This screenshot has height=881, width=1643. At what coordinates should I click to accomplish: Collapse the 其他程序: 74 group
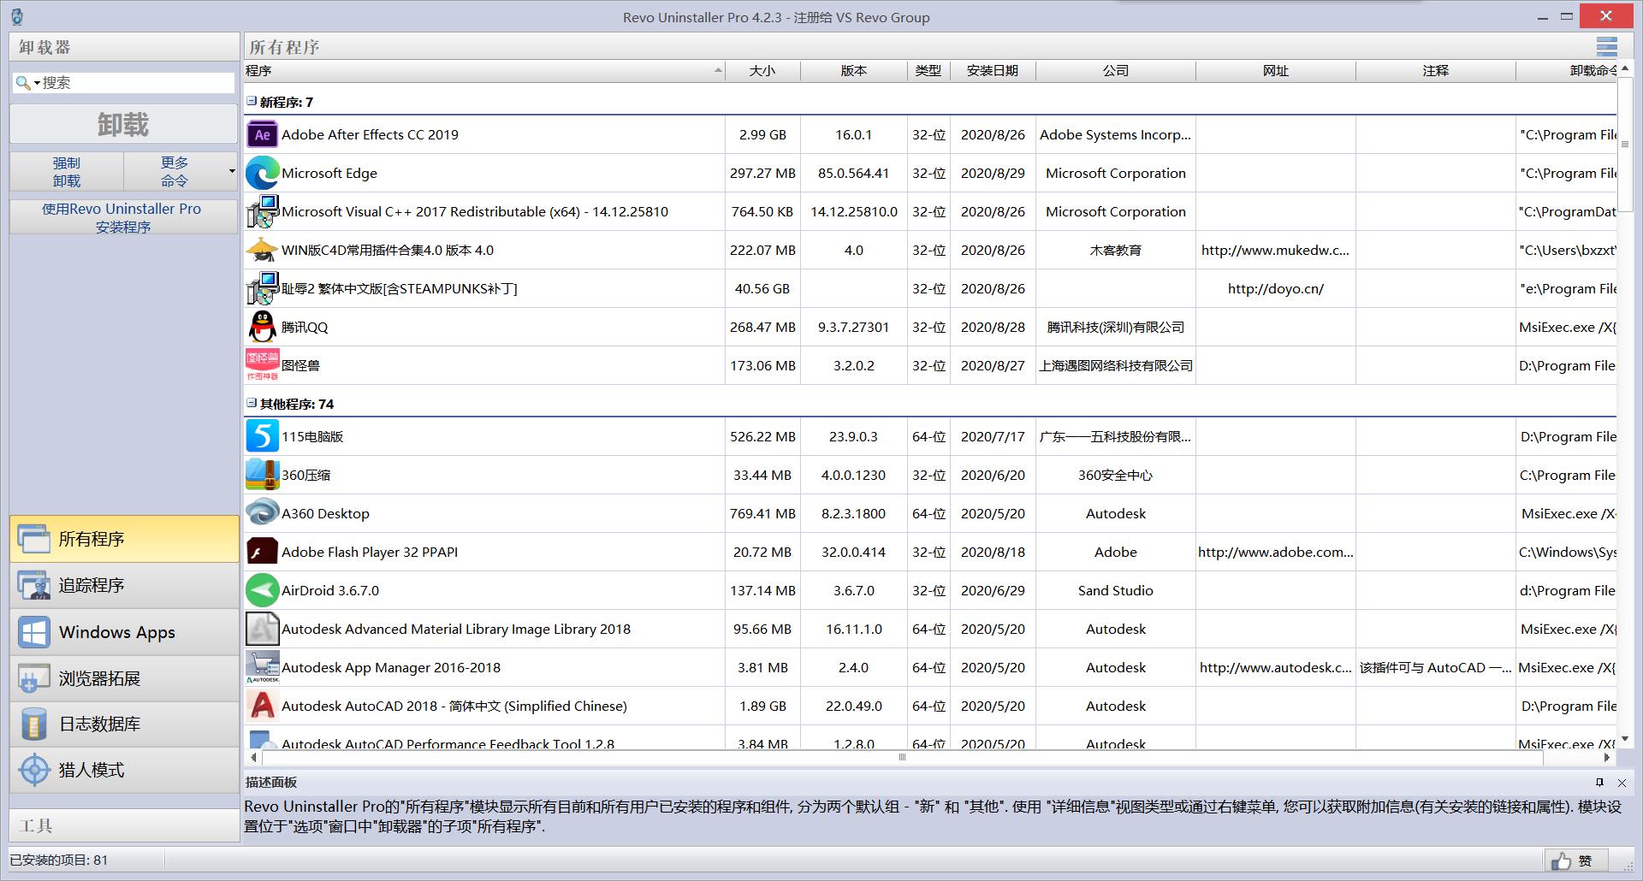pos(252,403)
